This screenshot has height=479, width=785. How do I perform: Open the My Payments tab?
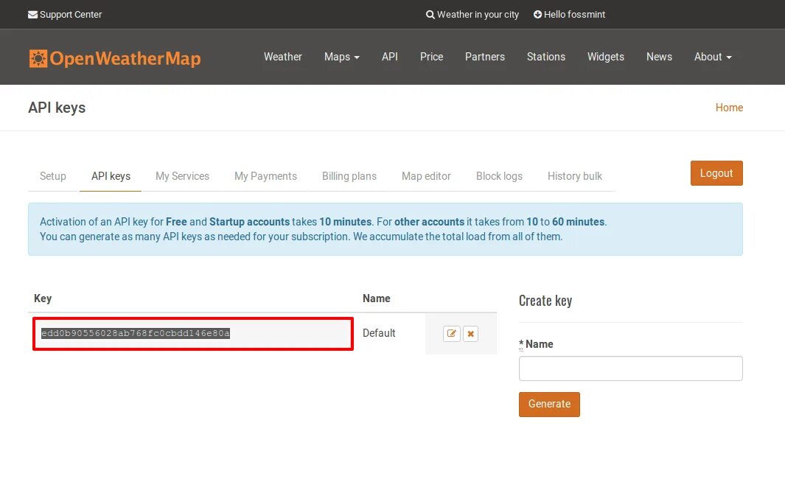tap(266, 176)
